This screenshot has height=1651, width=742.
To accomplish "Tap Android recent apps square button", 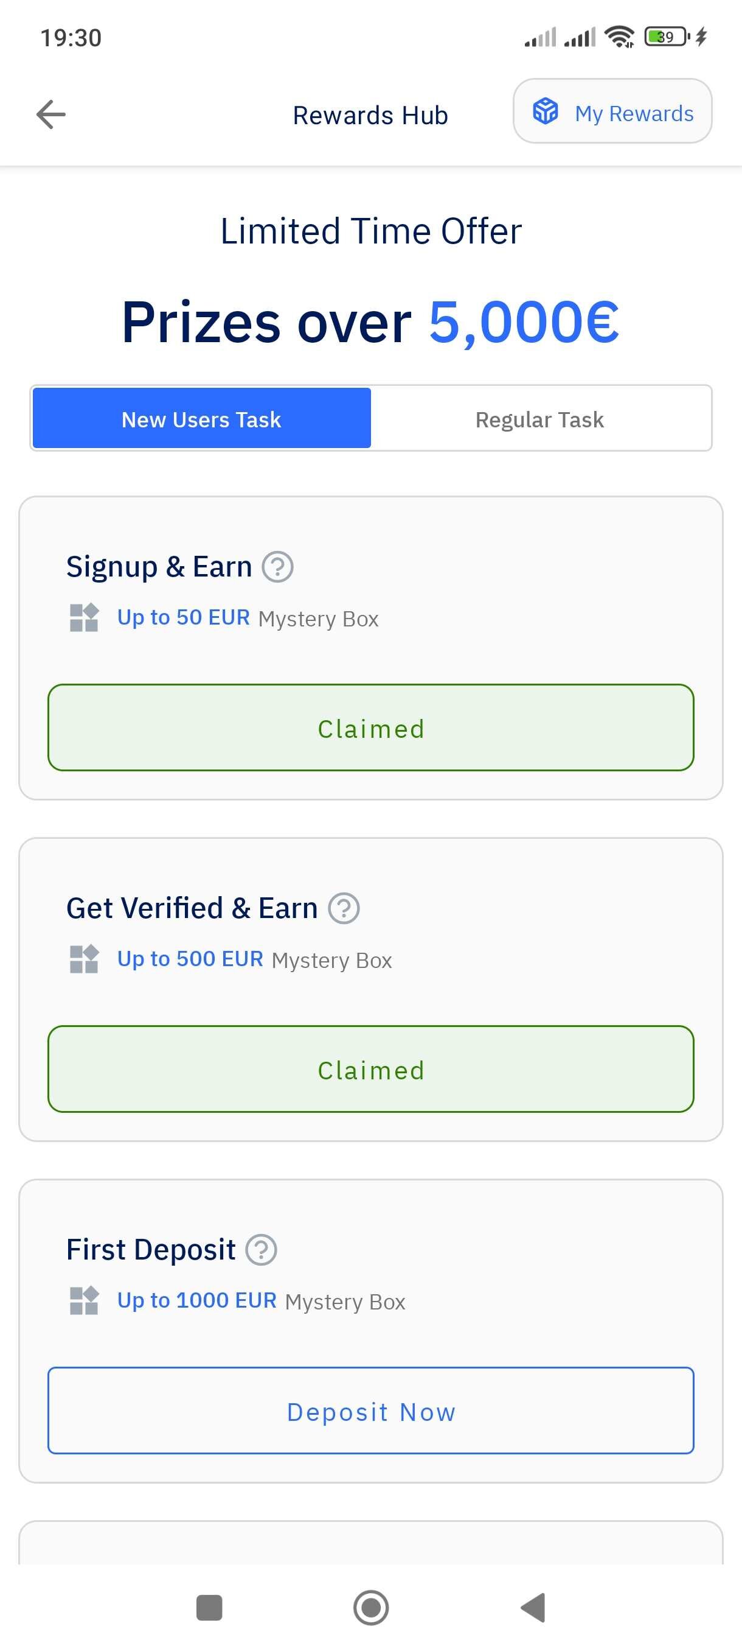I will 209,1607.
